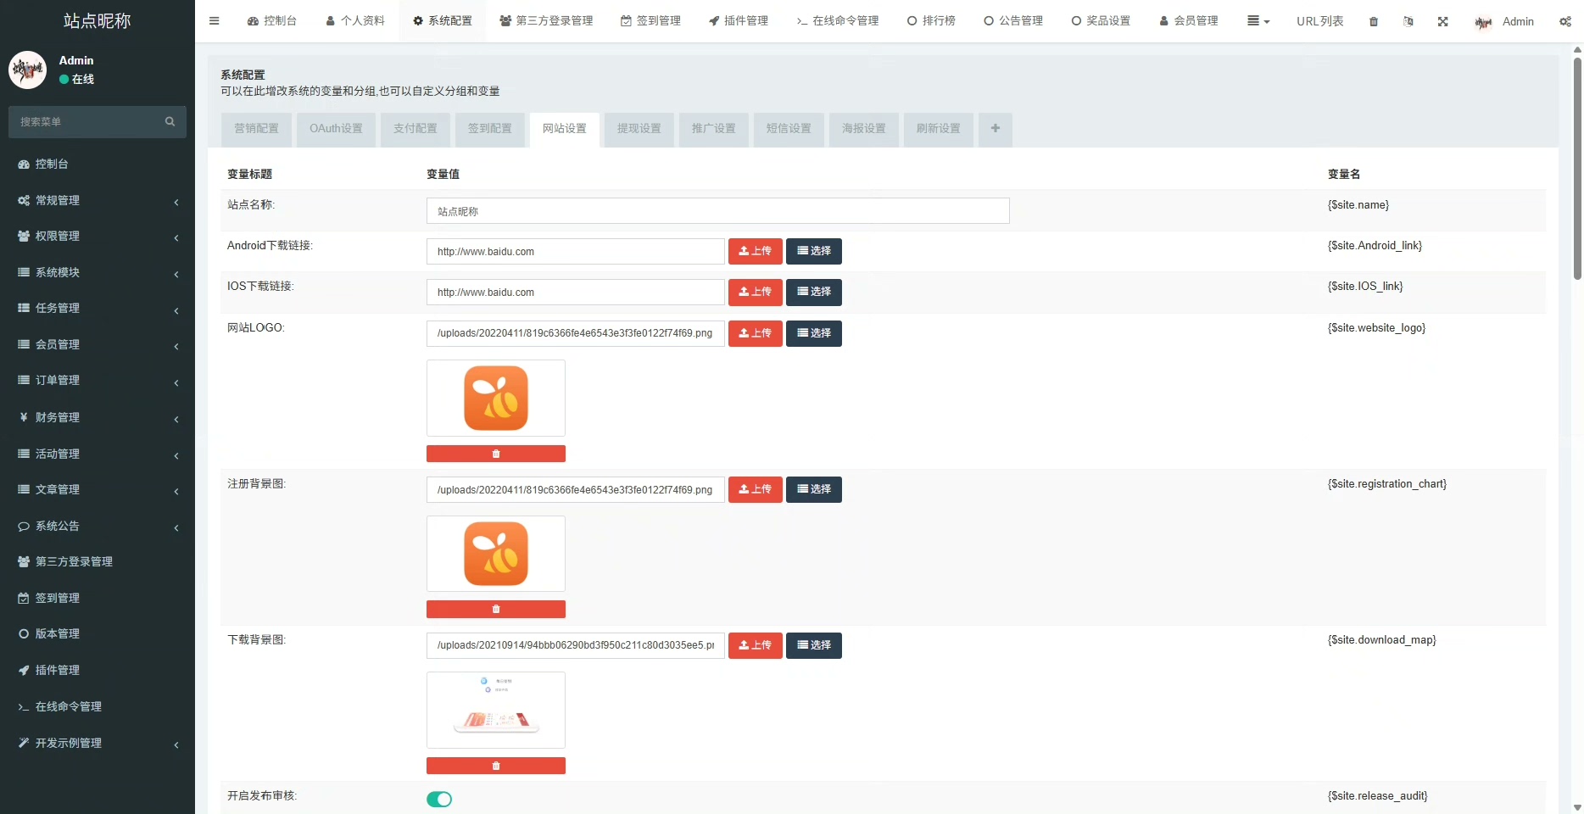Image resolution: width=1584 pixels, height=814 pixels.
Task: Switch to the 支付配置 tab
Action: pyautogui.click(x=416, y=129)
